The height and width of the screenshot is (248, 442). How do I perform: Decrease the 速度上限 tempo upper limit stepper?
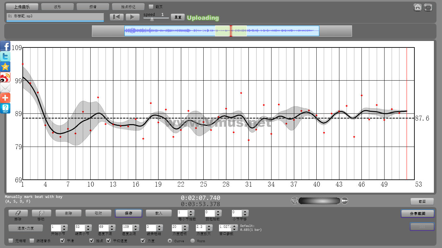(x=135, y=229)
